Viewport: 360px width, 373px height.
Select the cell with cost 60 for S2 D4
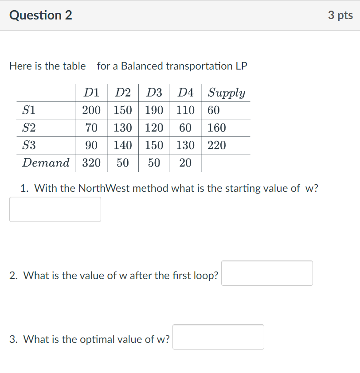click(185, 128)
